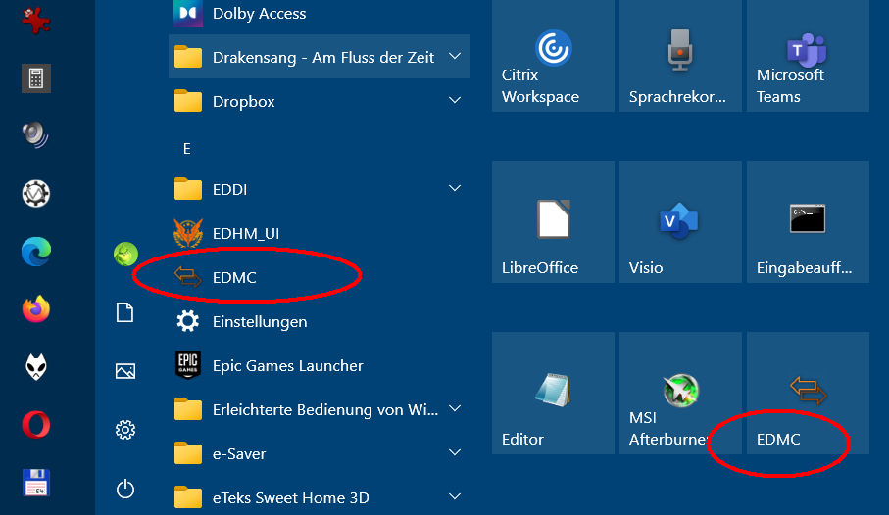Open the LibreOffice tile
Viewport: 889px width, 515px height.
[x=553, y=221]
